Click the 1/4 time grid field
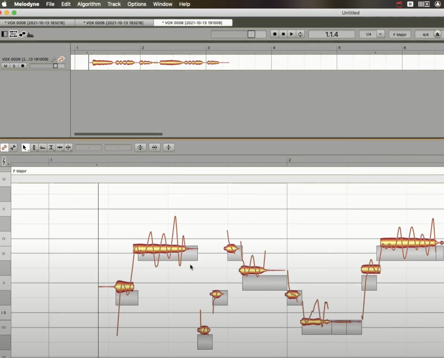This screenshot has height=358, width=444. pos(368,34)
